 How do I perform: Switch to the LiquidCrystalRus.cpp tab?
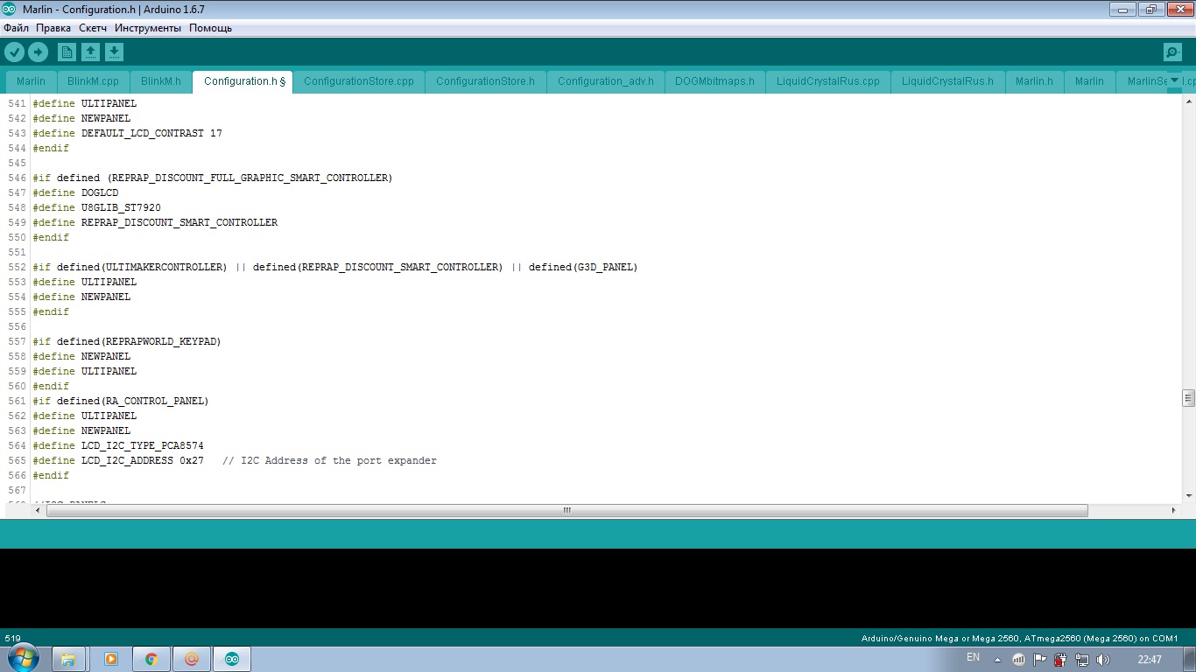[x=828, y=81]
